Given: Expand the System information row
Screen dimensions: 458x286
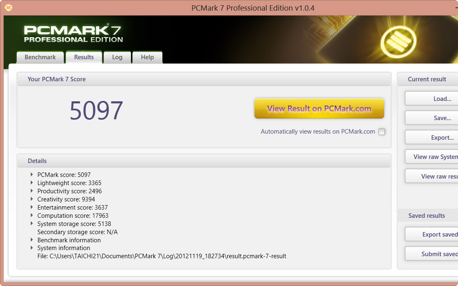Looking at the screenshot, I should point(31,248).
